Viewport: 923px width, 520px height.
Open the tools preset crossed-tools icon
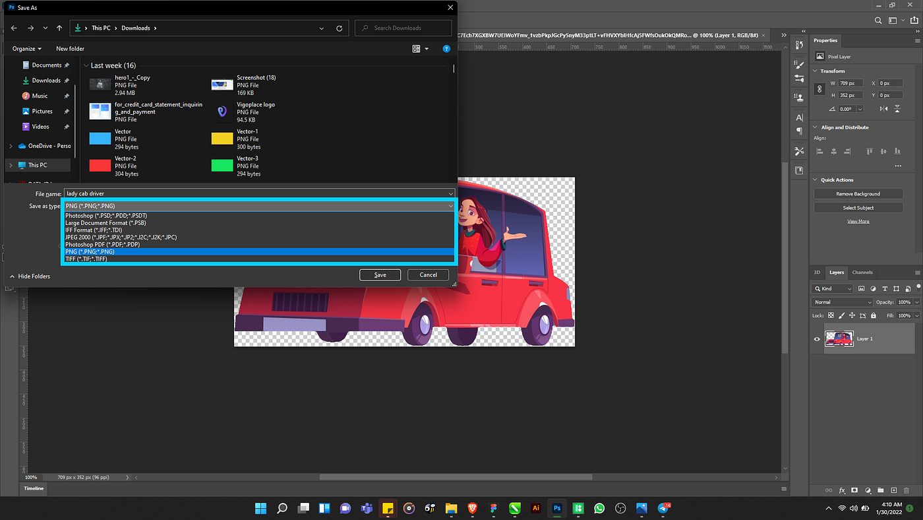[799, 151]
